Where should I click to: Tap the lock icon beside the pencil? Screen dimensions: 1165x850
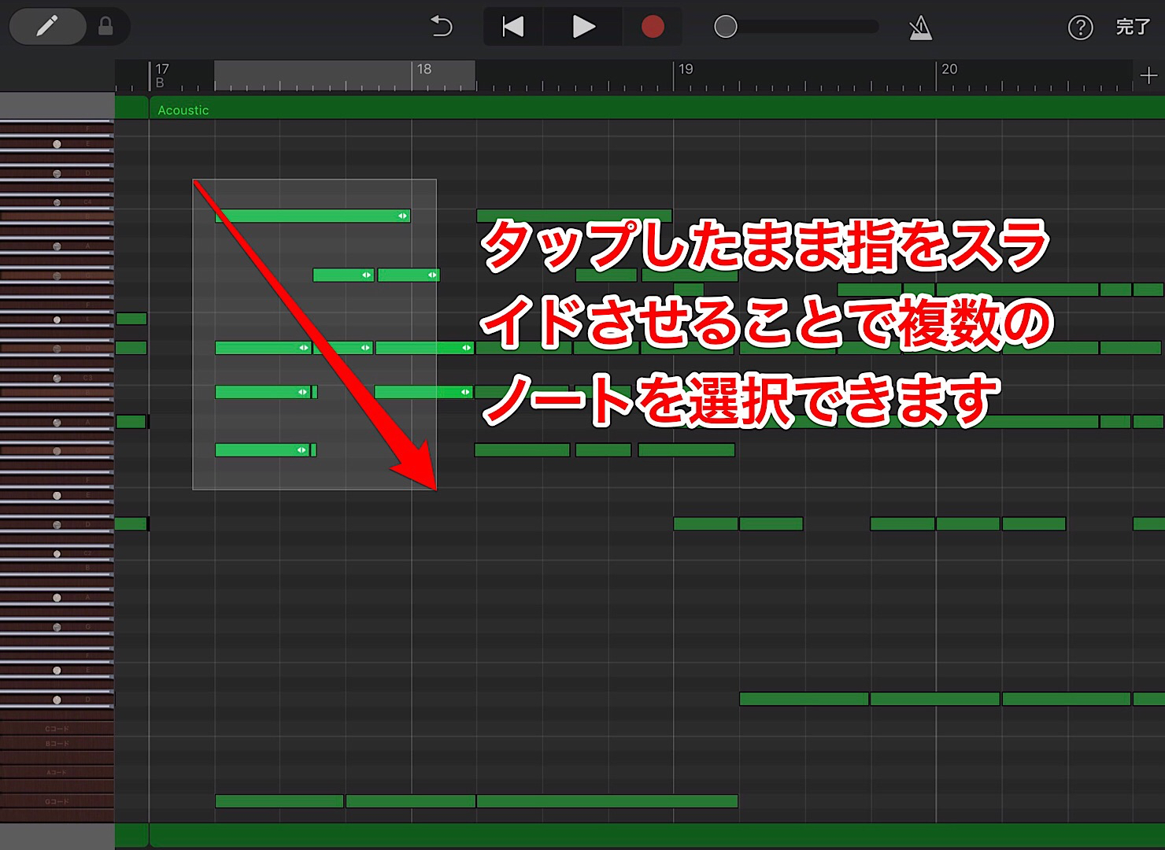click(x=105, y=27)
